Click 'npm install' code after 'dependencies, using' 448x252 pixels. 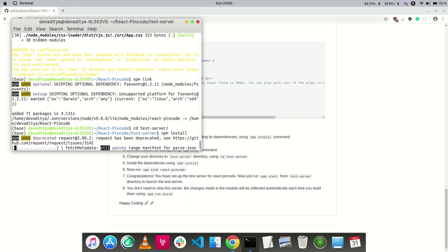[260, 137]
